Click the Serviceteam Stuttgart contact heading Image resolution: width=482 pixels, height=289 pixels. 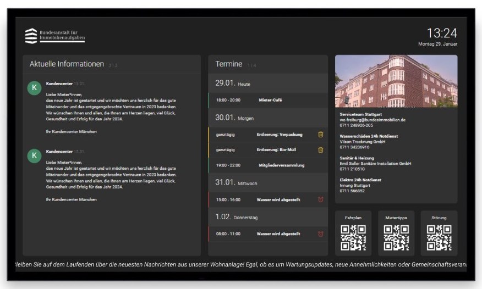(x=360, y=114)
